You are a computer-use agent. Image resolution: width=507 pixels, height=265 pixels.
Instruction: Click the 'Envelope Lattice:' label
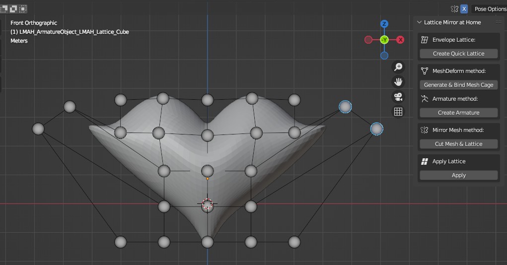click(454, 40)
